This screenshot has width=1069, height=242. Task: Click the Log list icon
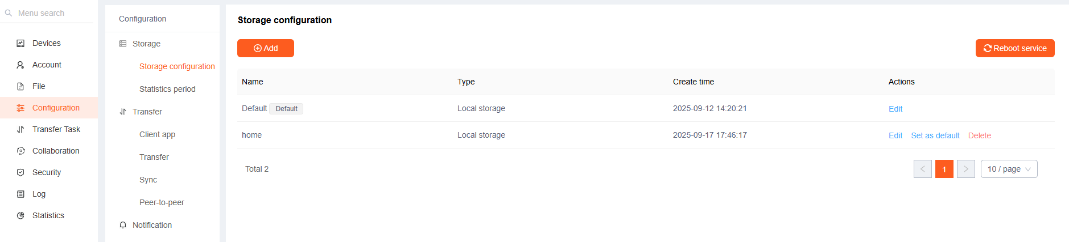[20, 194]
